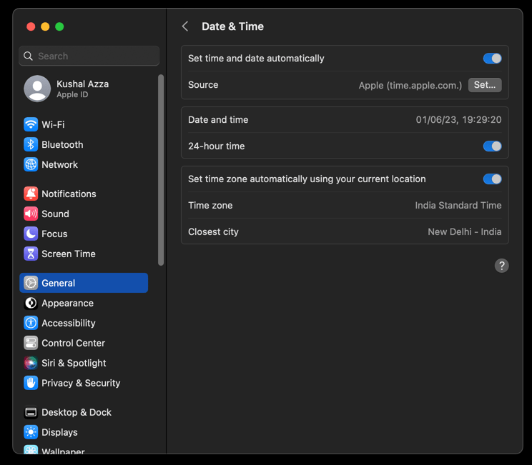The height and width of the screenshot is (465, 532).
Task: Go back using the chevron beside Date & Time
Action: pos(185,26)
